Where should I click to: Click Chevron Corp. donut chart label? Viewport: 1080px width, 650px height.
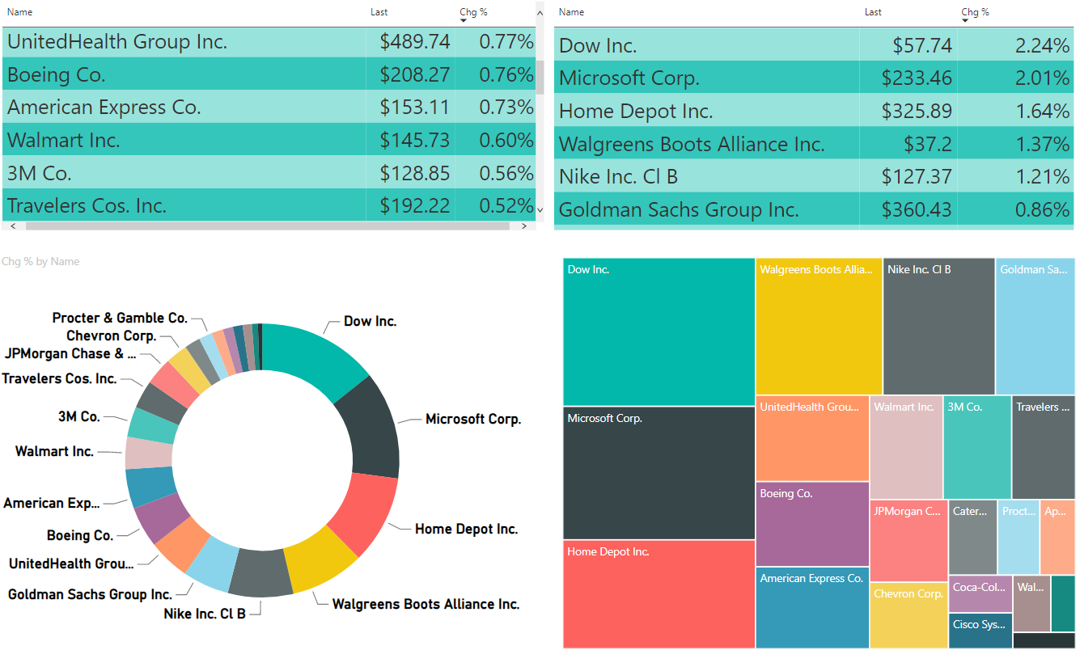(112, 336)
